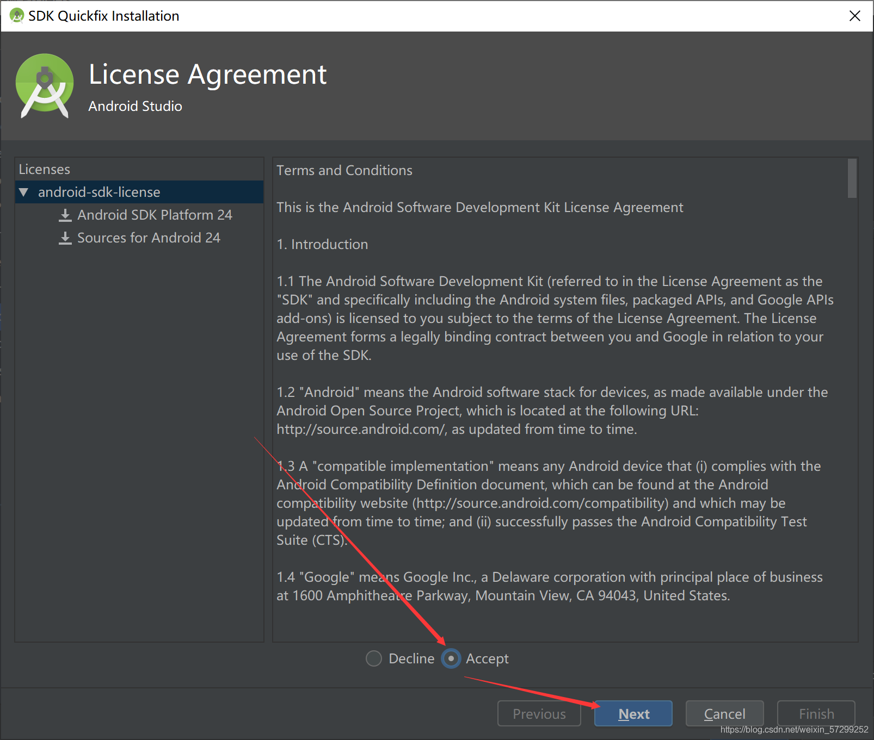
Task: Click the license text scrollbar thumb
Action: [x=852, y=178]
